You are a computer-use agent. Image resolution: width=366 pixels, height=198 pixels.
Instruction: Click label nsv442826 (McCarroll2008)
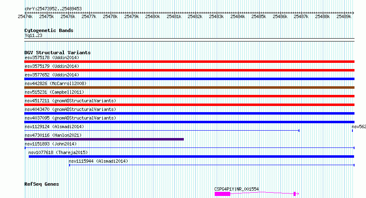coord(56,83)
